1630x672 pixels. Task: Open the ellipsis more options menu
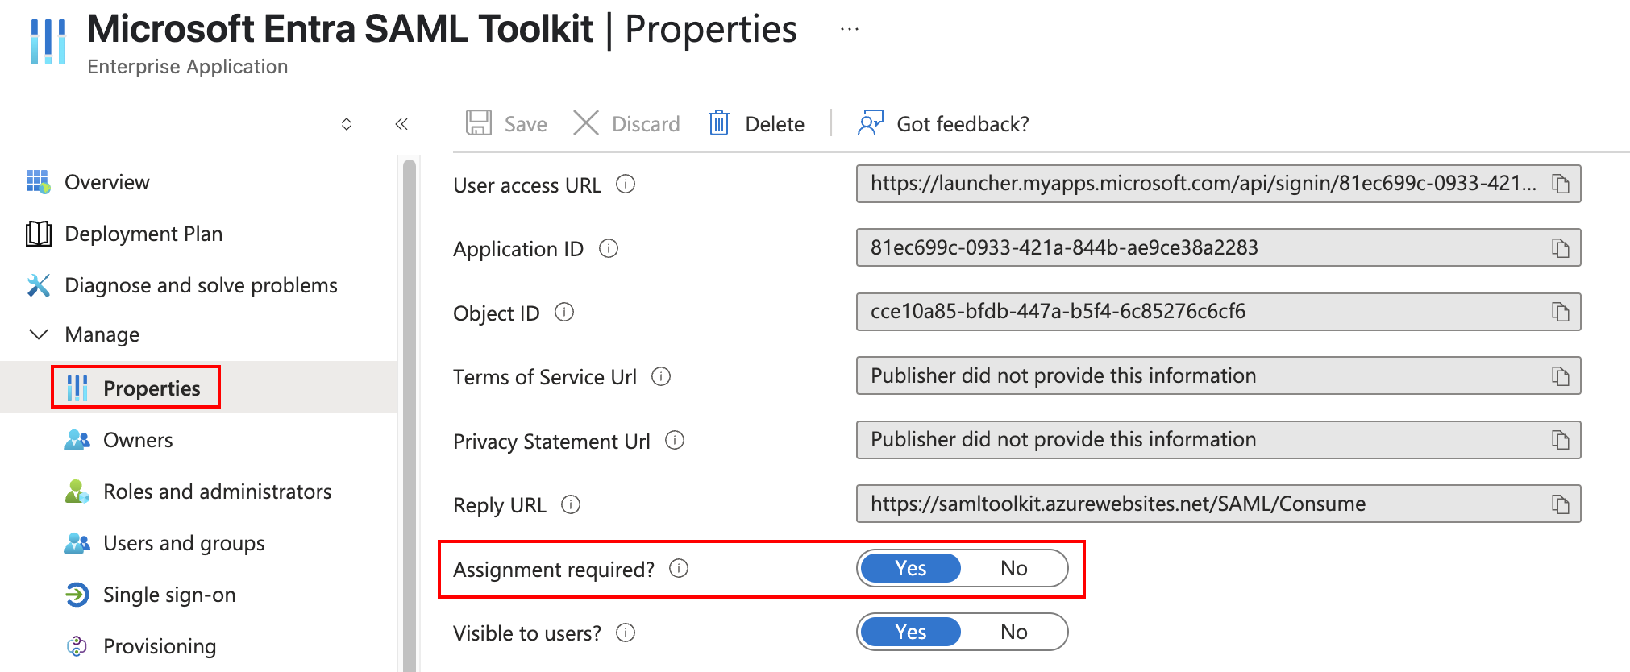click(x=850, y=29)
